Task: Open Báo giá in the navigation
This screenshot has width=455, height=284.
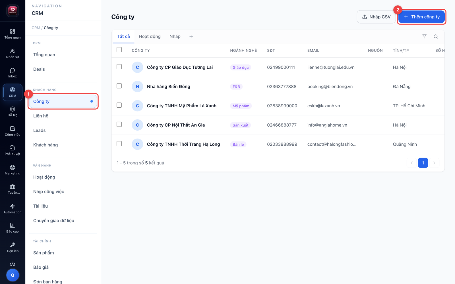Action: click(x=63, y=267)
